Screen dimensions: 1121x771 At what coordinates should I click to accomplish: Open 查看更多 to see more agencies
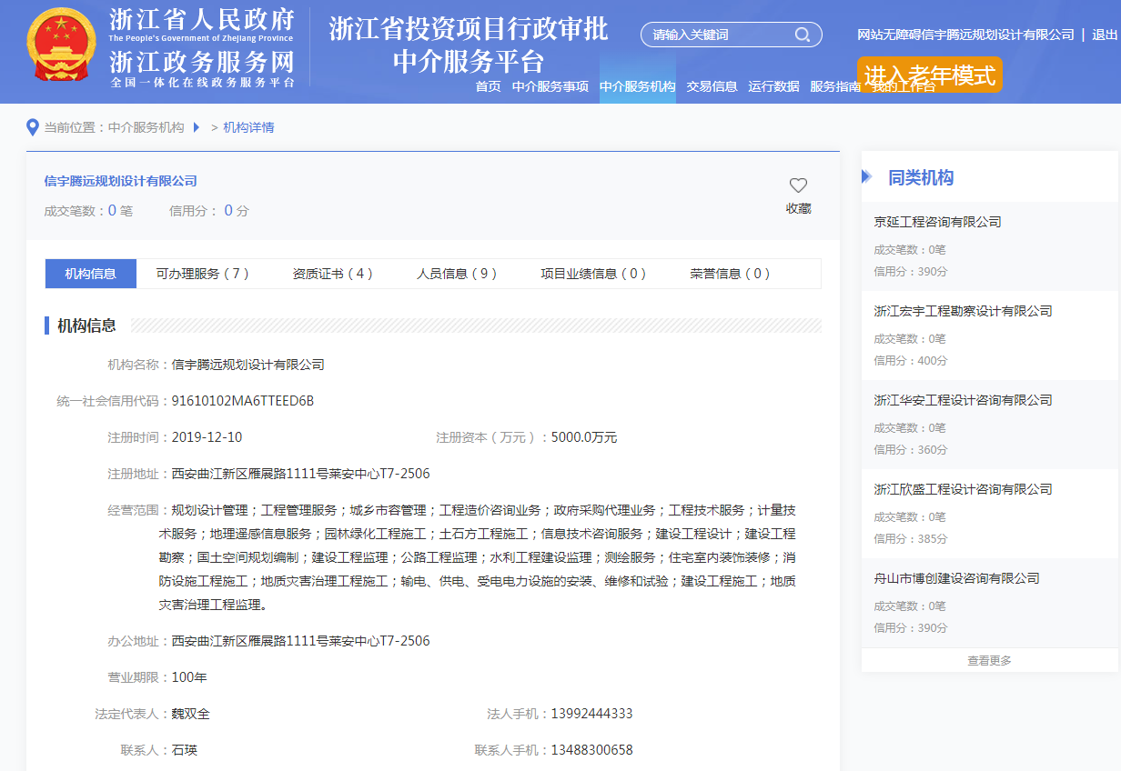tap(988, 660)
